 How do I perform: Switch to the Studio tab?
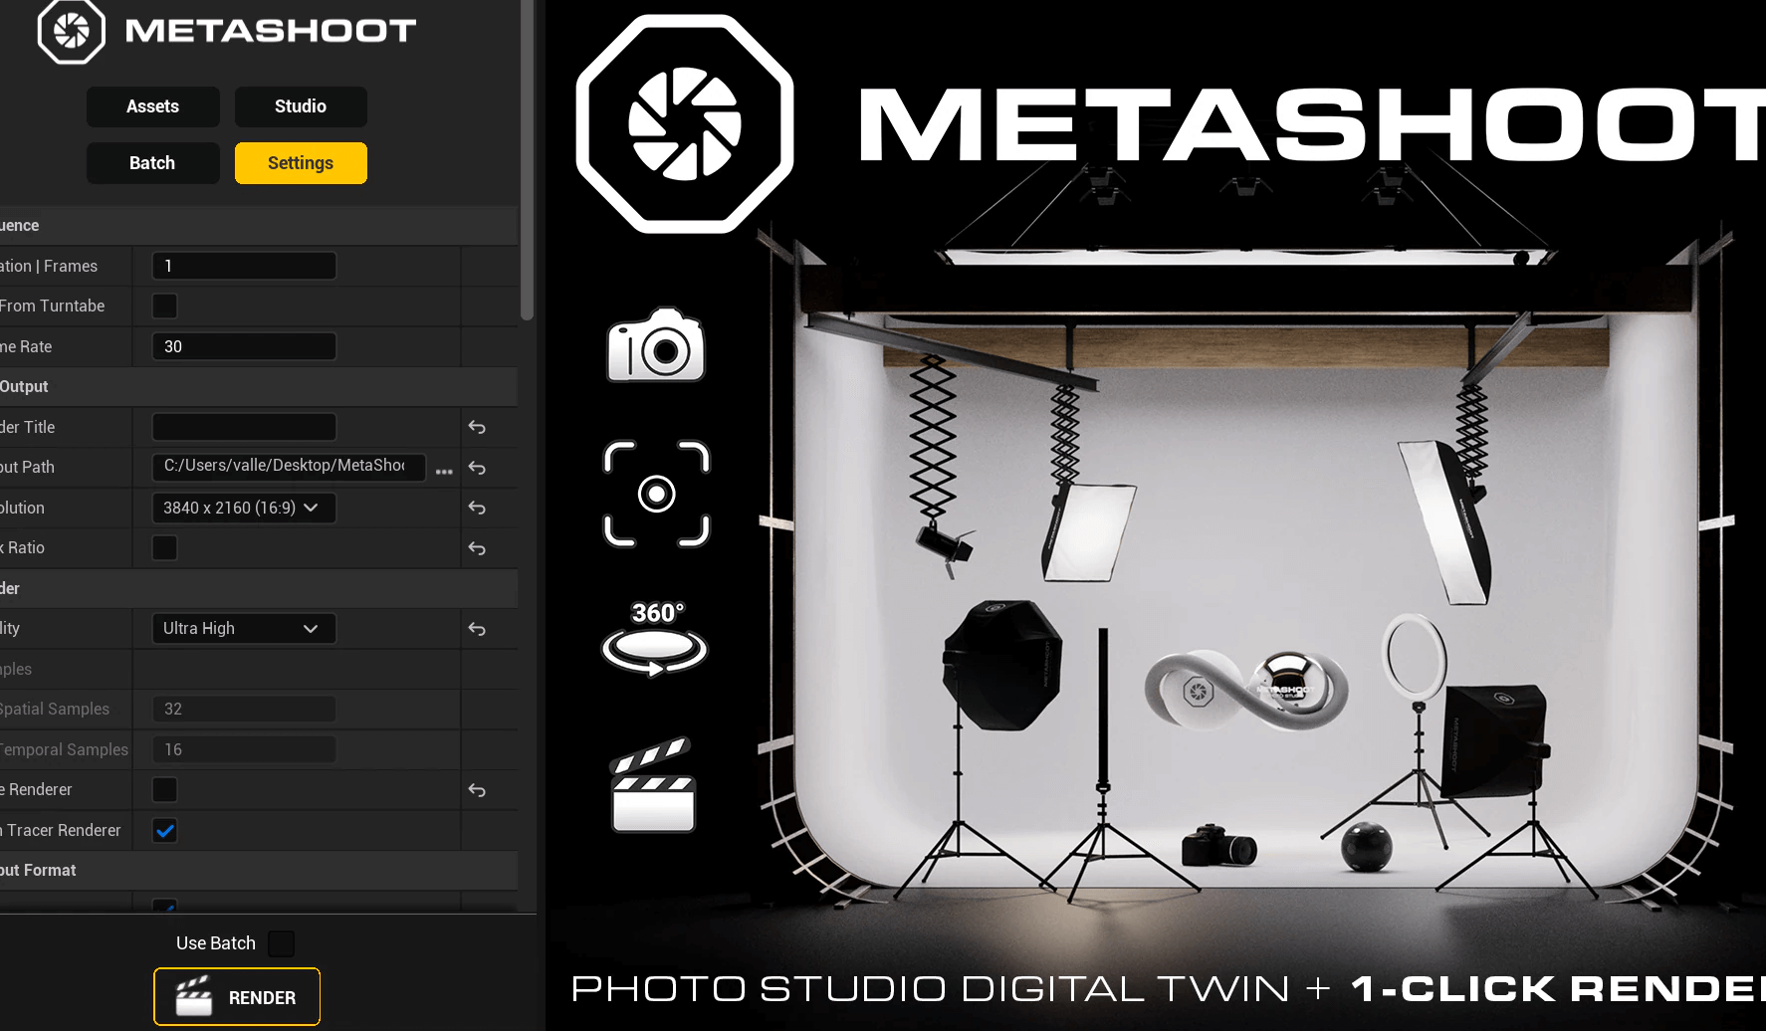click(301, 106)
